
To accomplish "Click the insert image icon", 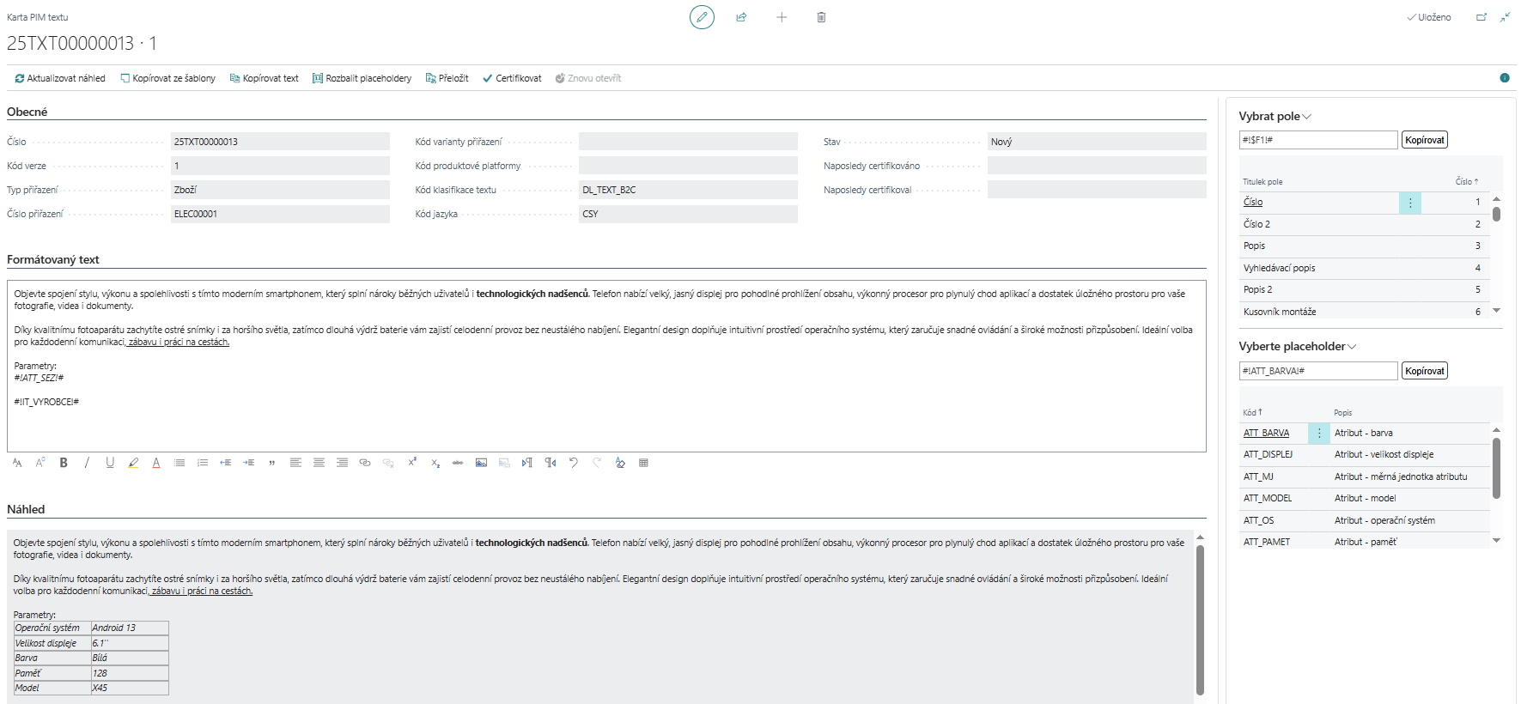I will click(x=481, y=463).
